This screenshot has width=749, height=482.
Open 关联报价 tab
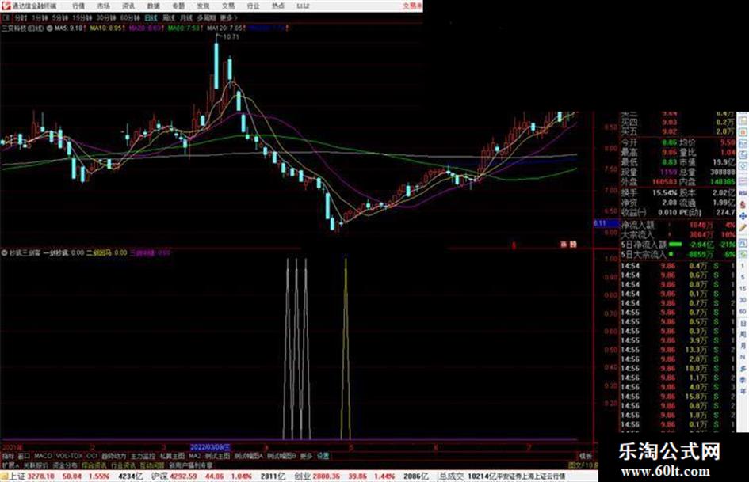click(36, 465)
